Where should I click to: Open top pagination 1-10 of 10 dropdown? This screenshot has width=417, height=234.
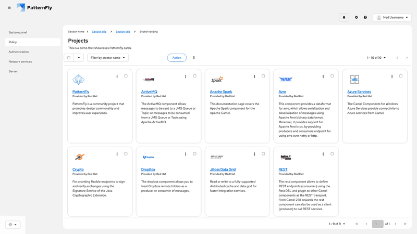click(x=376, y=58)
